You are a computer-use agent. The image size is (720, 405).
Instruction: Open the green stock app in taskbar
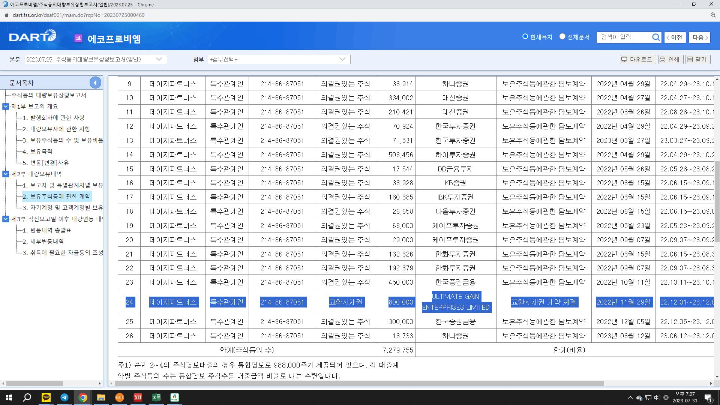pos(174,397)
